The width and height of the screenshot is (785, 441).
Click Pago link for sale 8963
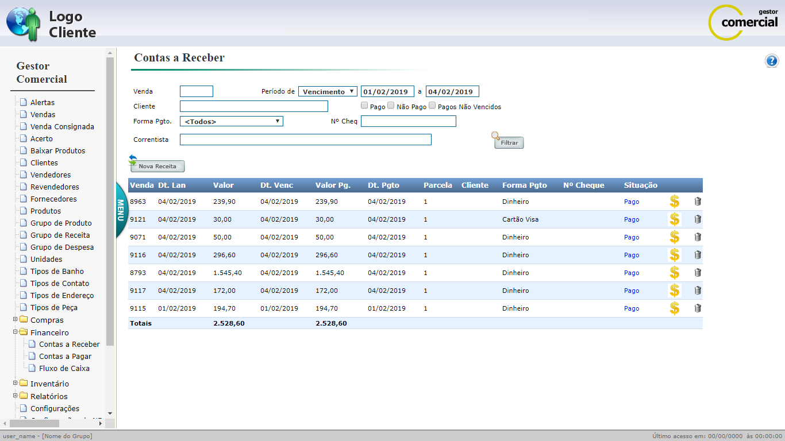click(x=632, y=202)
